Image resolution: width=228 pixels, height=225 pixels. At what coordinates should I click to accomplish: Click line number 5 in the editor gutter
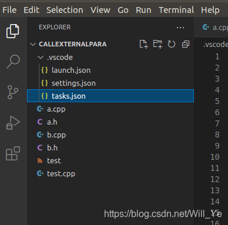pos(217,101)
